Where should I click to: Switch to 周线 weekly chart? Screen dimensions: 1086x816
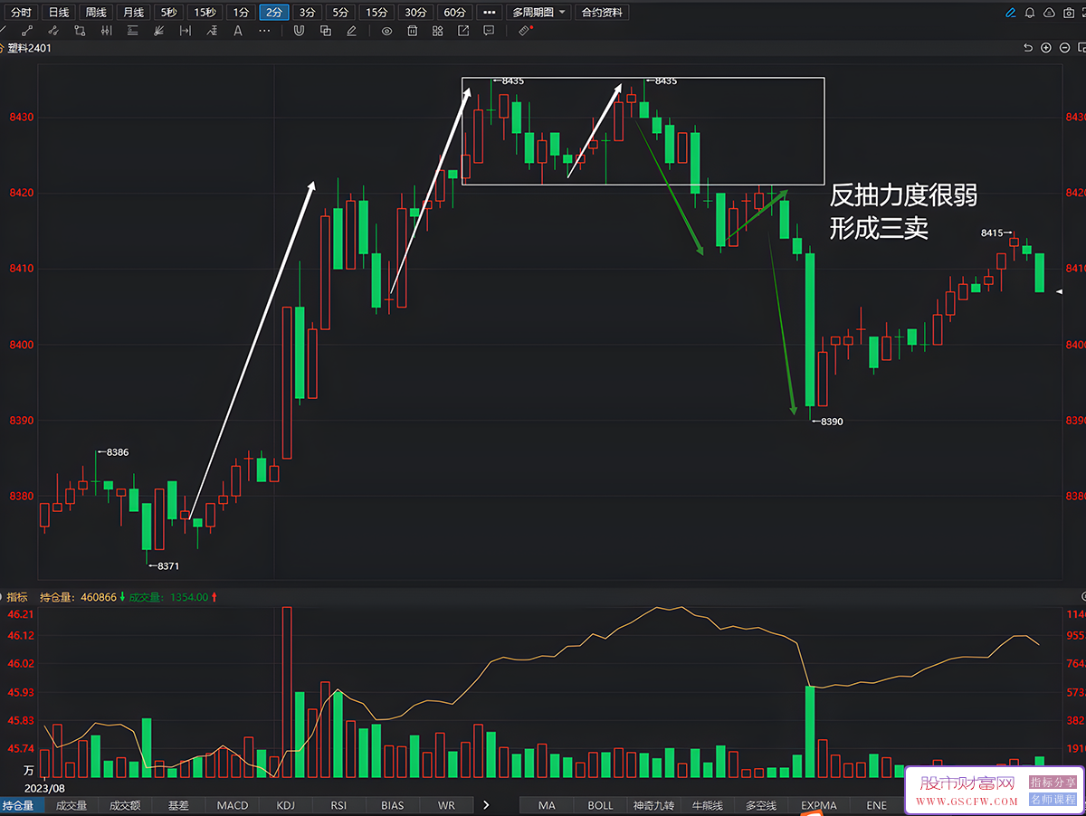pyautogui.click(x=96, y=13)
